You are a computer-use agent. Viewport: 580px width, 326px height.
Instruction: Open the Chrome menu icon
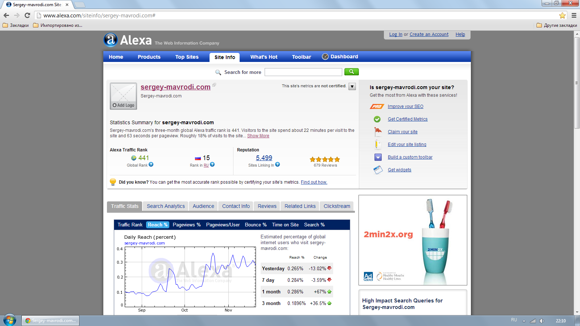point(574,16)
